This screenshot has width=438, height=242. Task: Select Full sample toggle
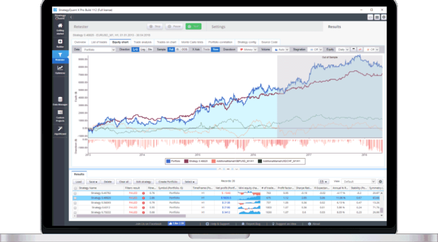(171, 49)
